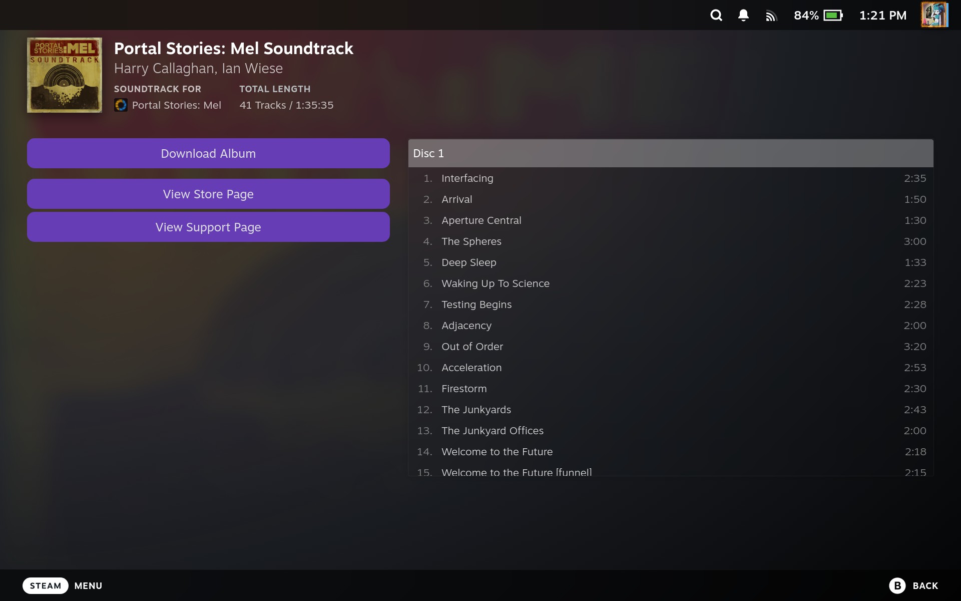The width and height of the screenshot is (961, 601).
Task: Open the user profile avatar
Action: pyautogui.click(x=934, y=15)
